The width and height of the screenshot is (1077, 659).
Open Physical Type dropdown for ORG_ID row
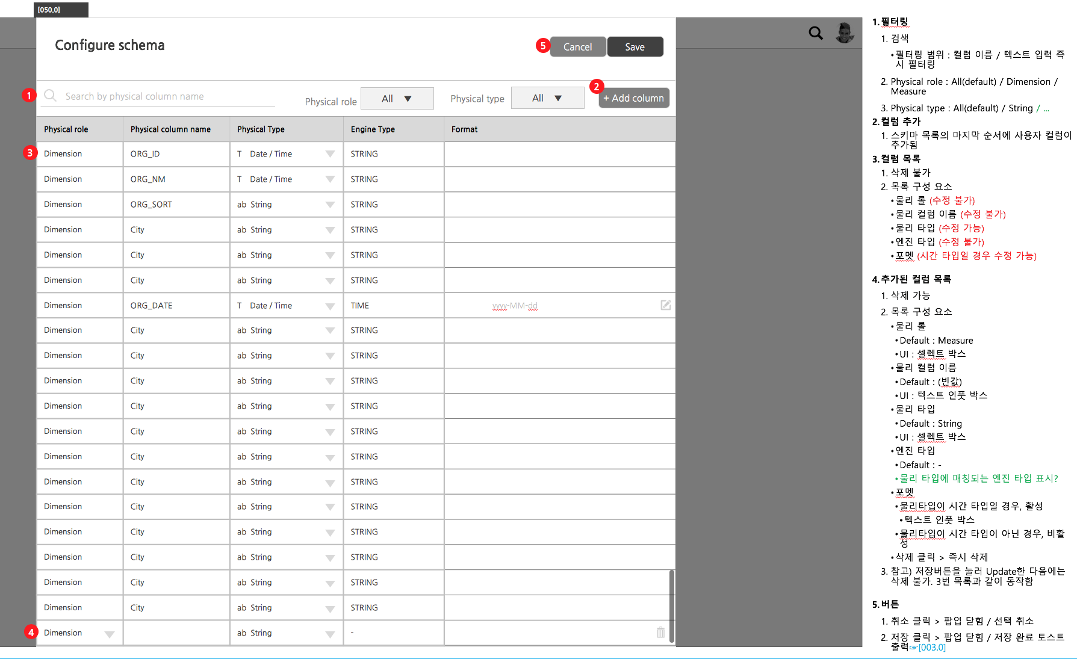(330, 154)
